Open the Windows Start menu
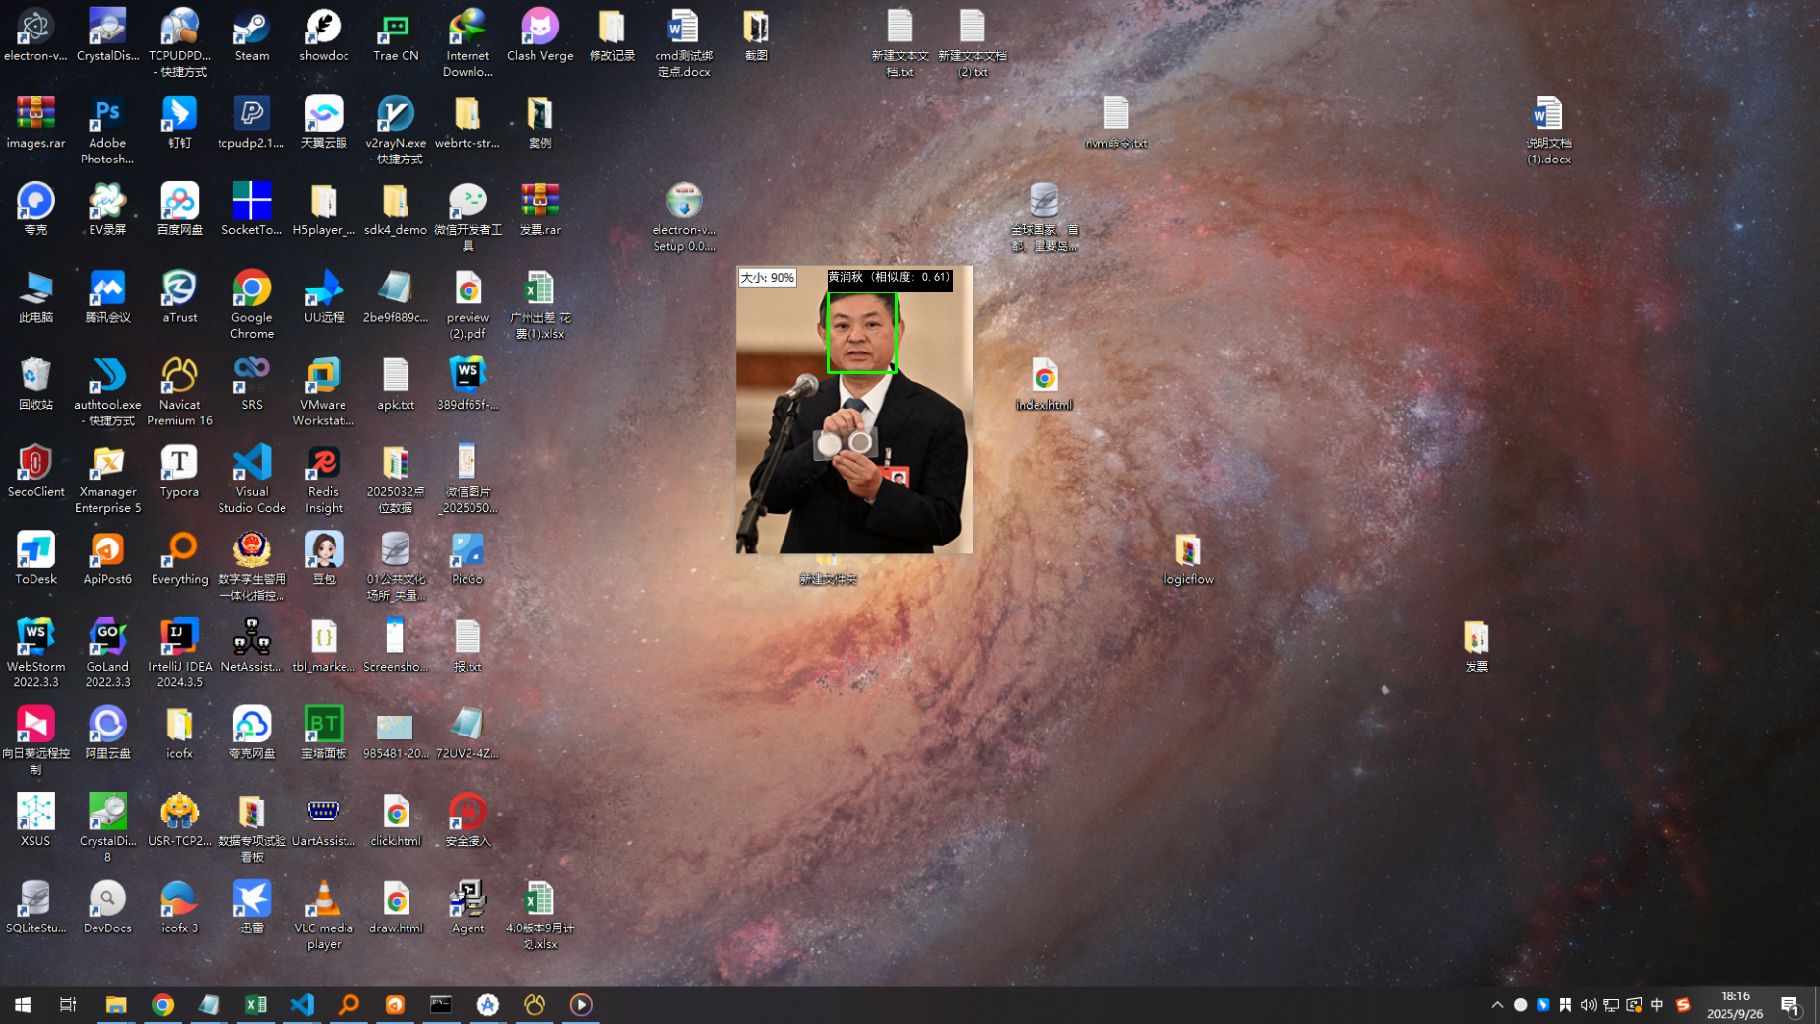Image resolution: width=1820 pixels, height=1024 pixels. pyautogui.click(x=23, y=1005)
